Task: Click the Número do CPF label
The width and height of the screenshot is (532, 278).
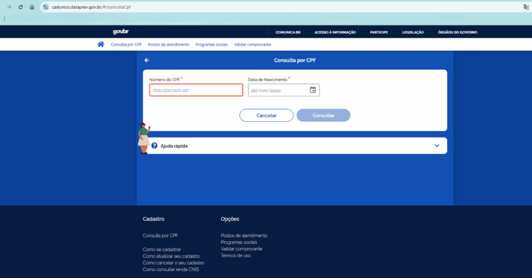Action: (165, 79)
